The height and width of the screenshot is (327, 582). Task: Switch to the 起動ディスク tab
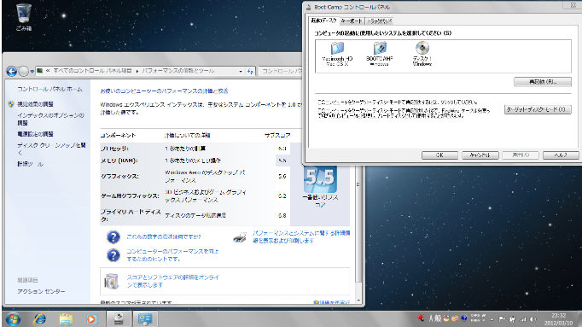tap(323, 20)
